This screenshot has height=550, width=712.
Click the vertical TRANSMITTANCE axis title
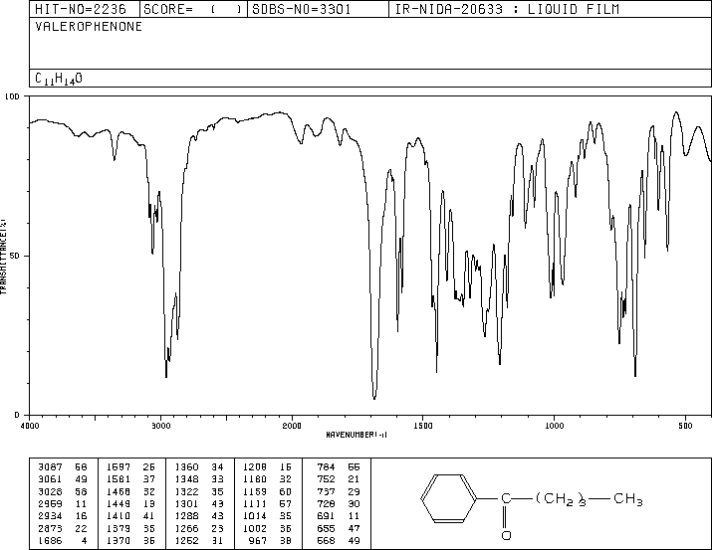pyautogui.click(x=3, y=257)
